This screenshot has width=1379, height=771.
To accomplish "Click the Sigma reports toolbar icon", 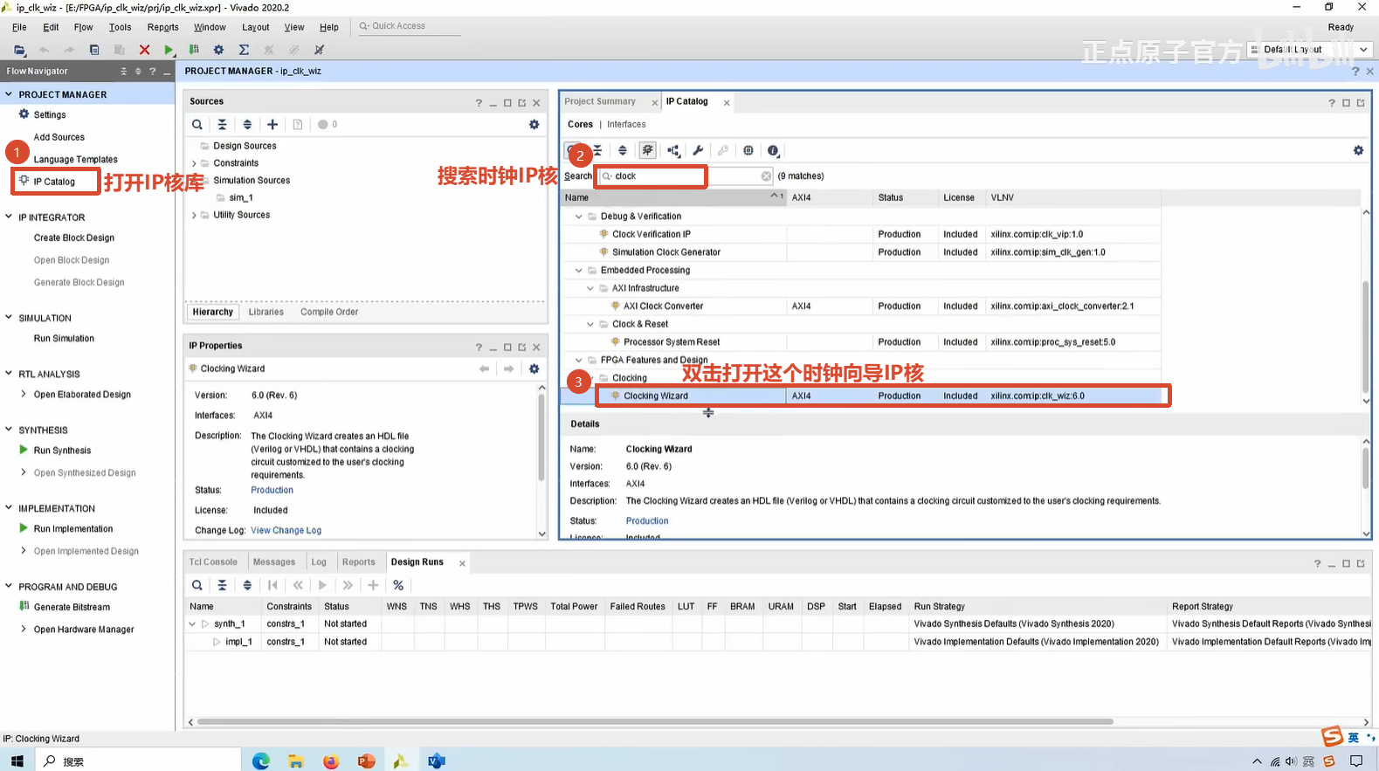I will pos(244,50).
